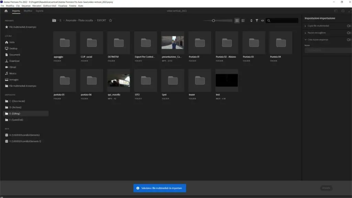Select the qui_macello video thumbnail
Screen dimensions: 352x198
click(119, 80)
